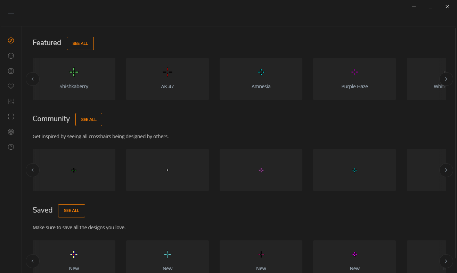
Task: Open the settings sliders icon
Action: 11,101
